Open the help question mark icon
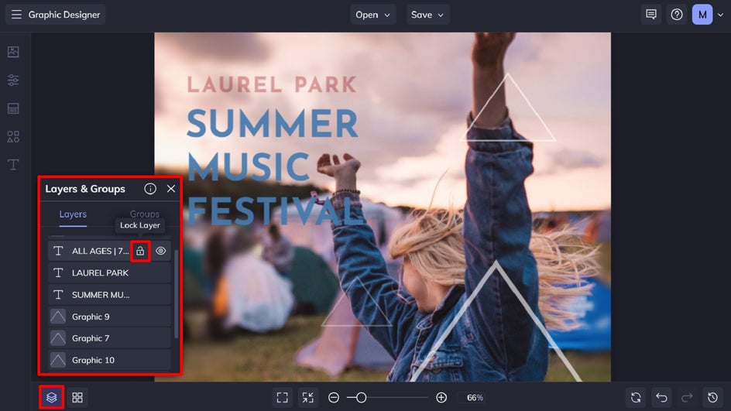The width and height of the screenshot is (731, 411). pos(677,15)
